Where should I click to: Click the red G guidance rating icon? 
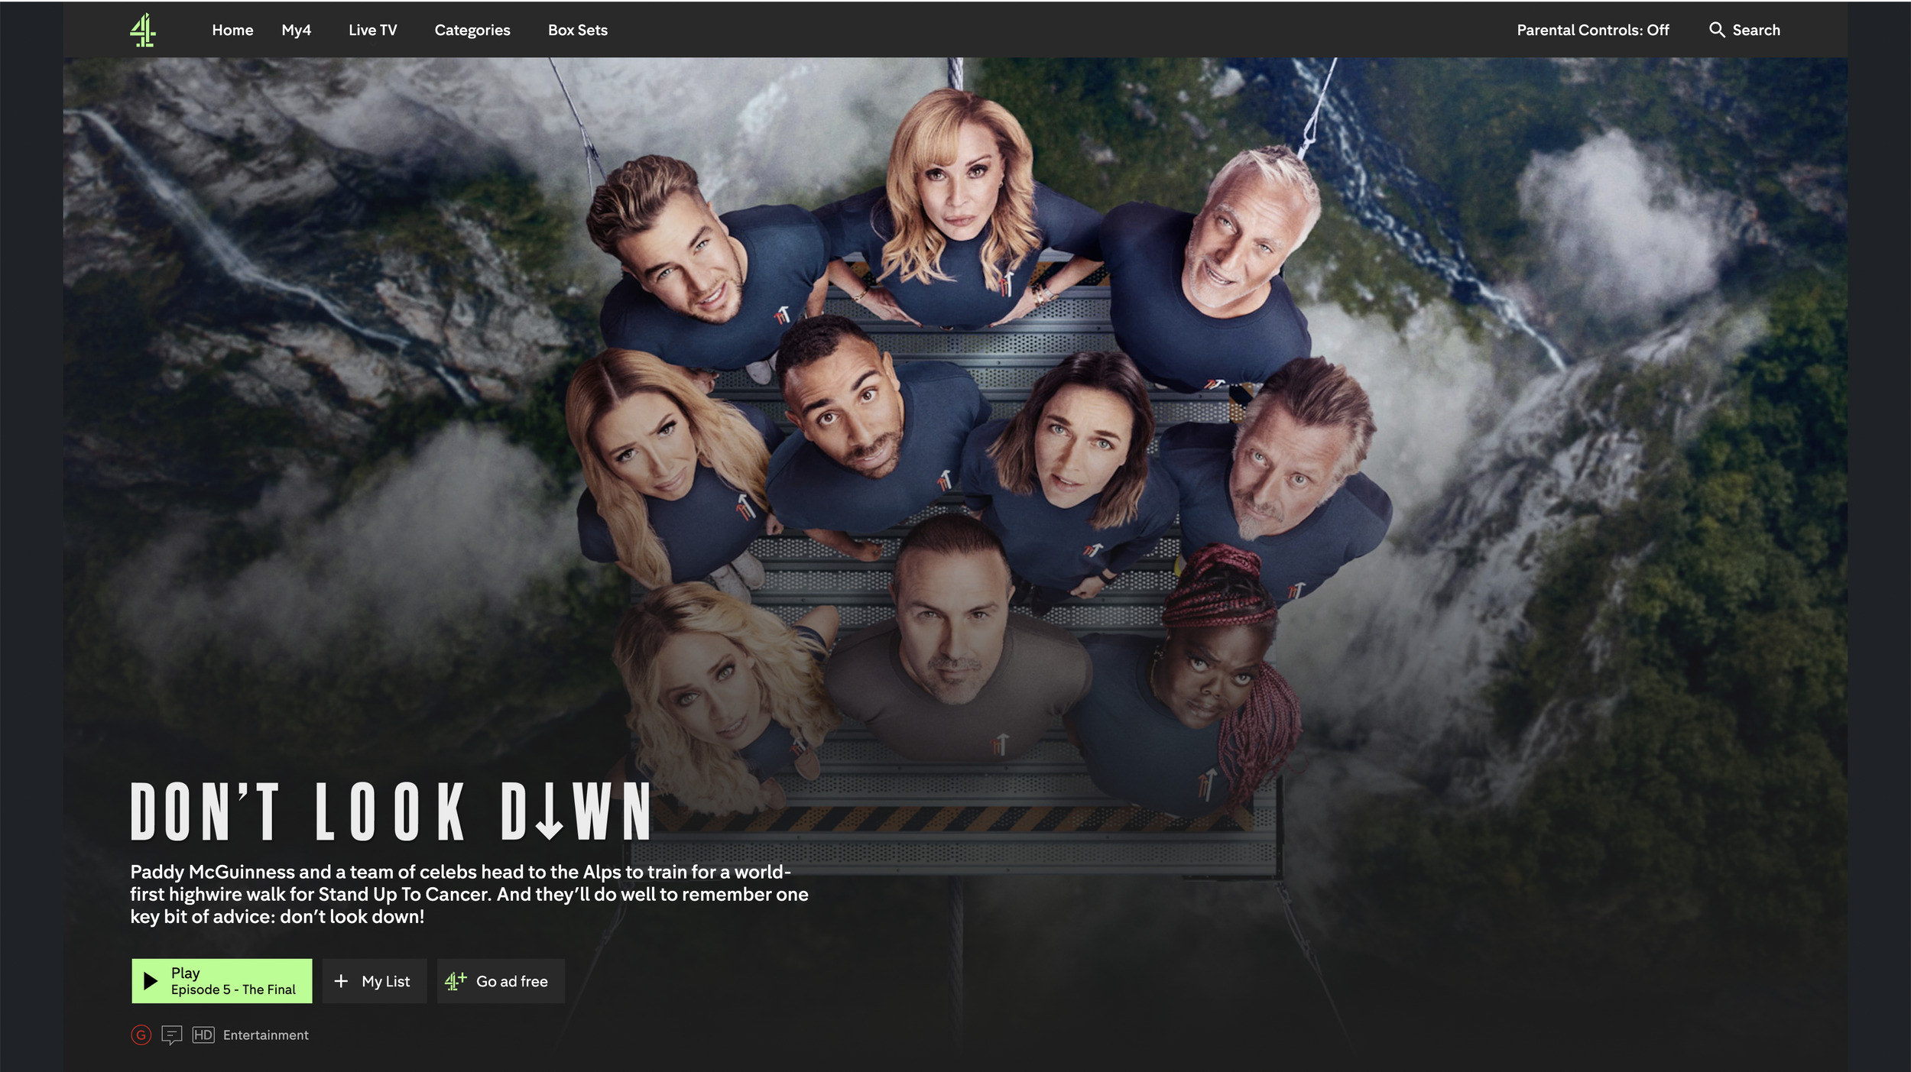coord(141,1035)
